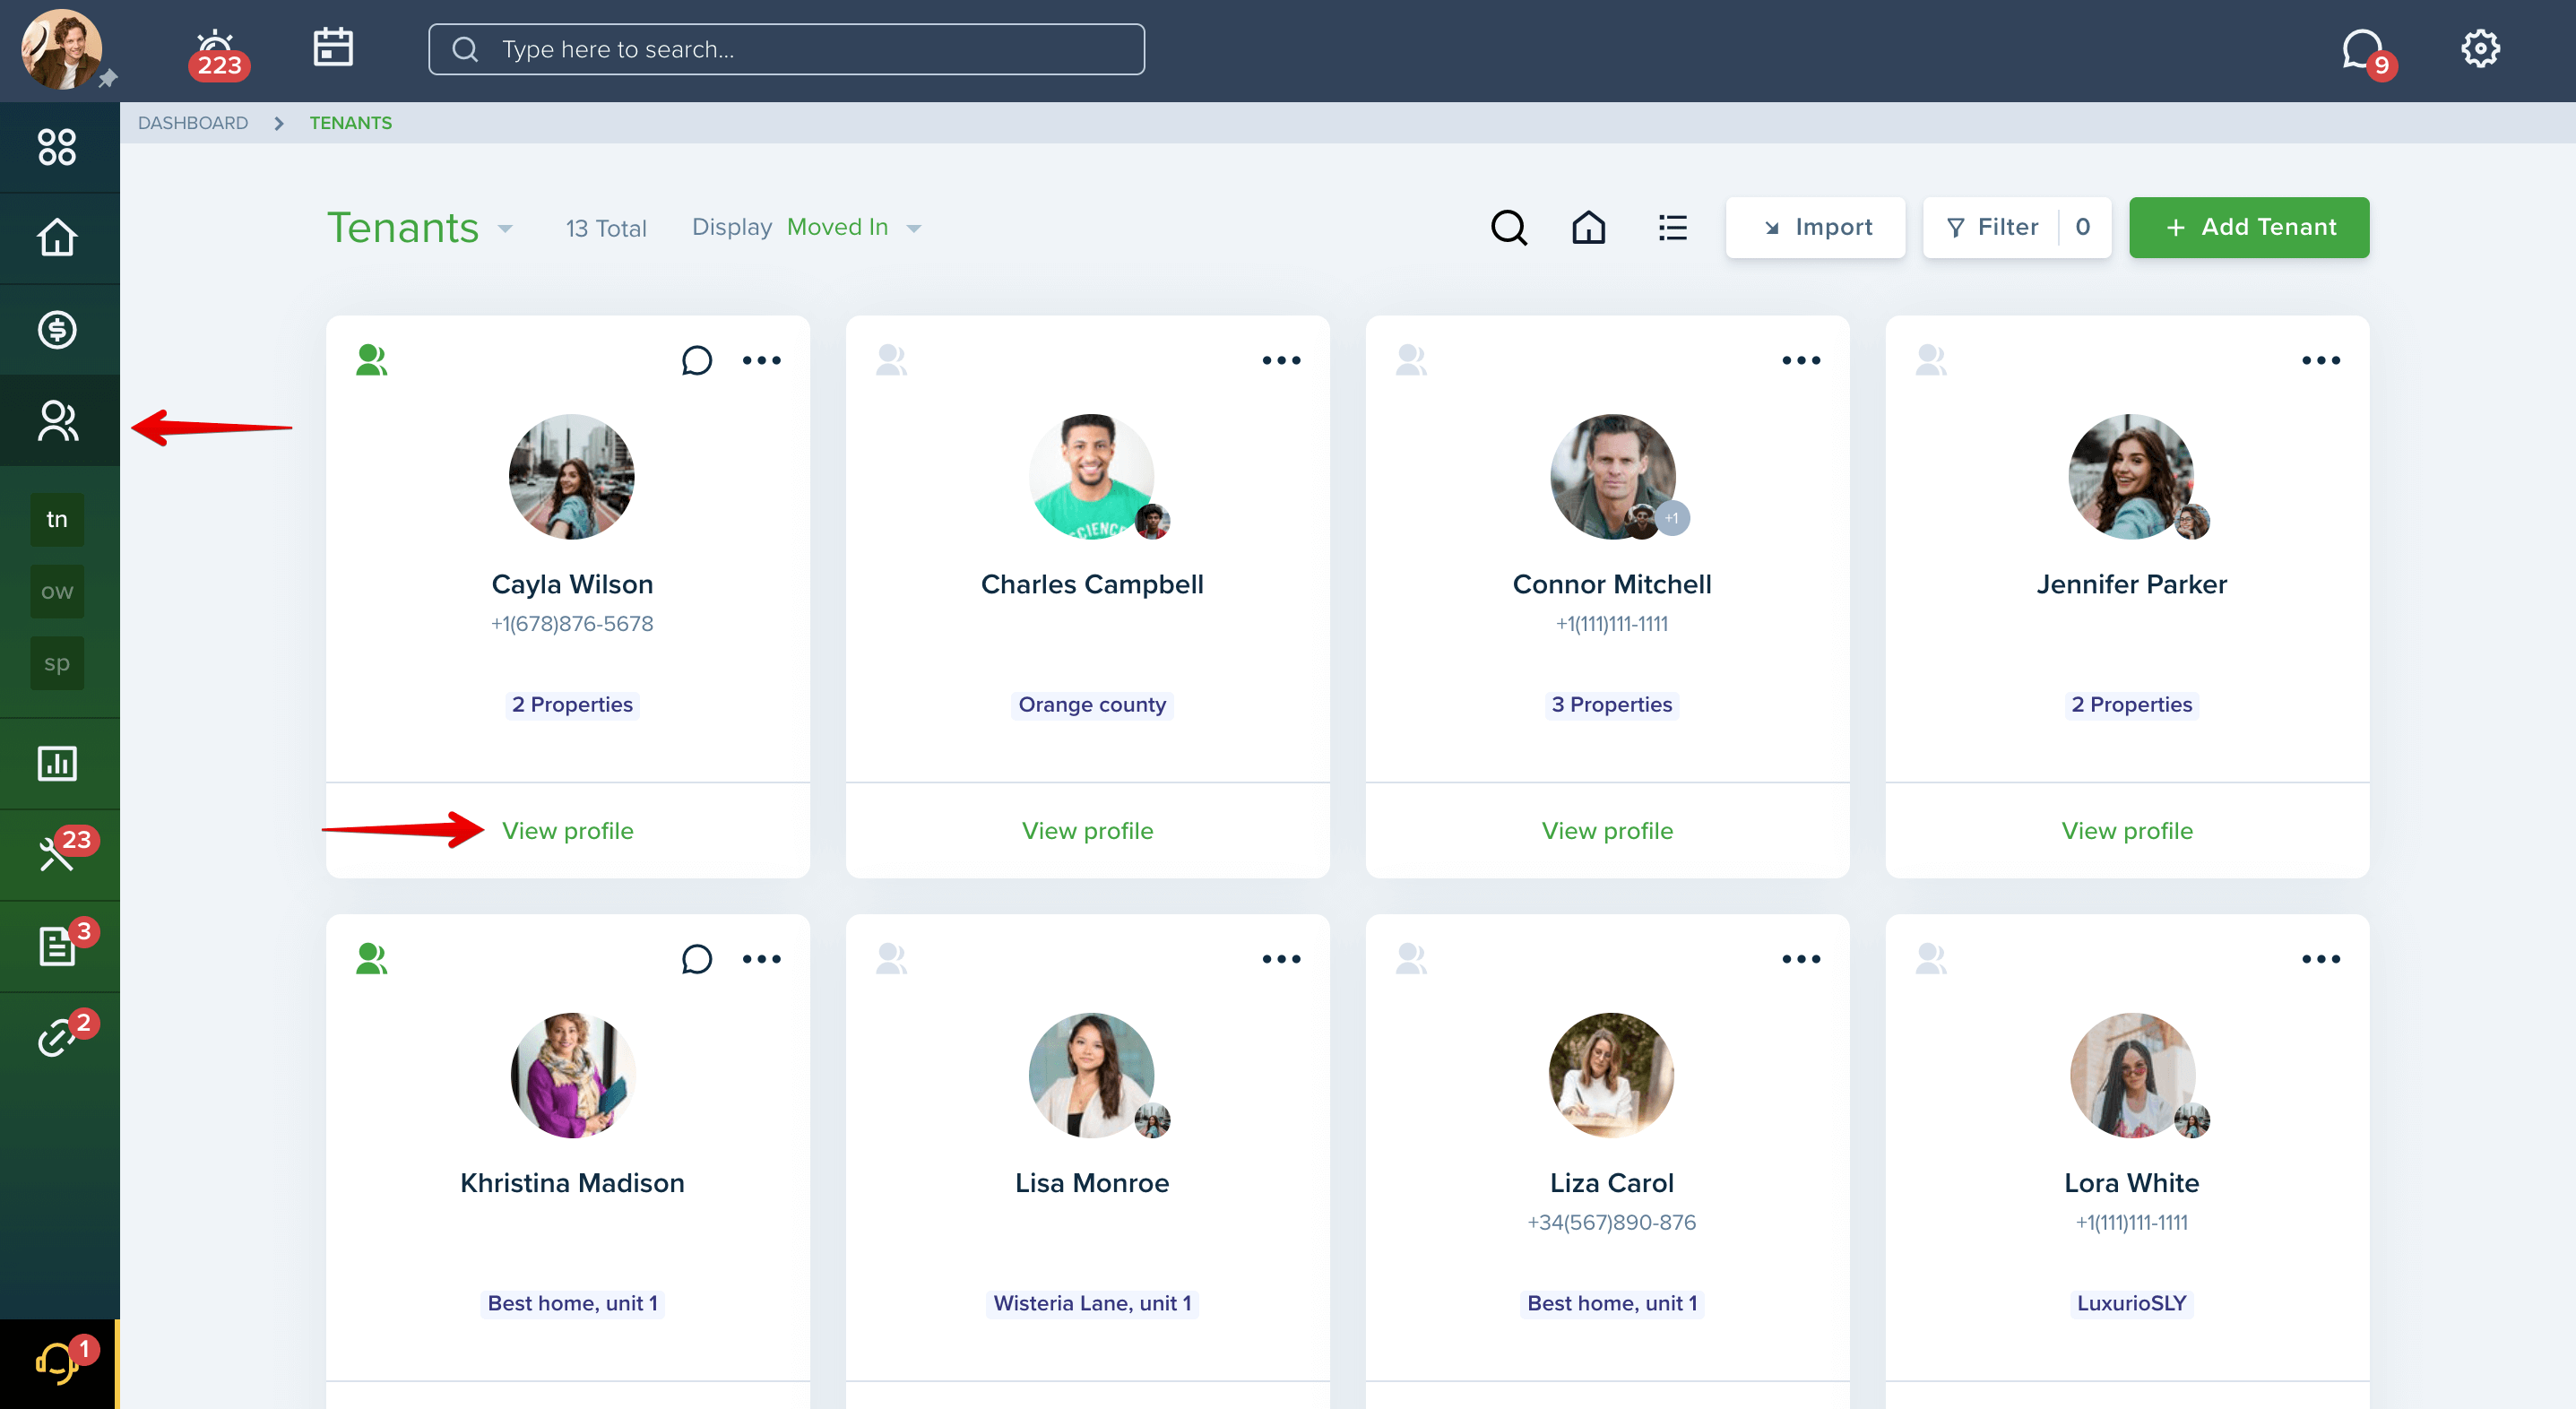Open the Accounting dollar icon in sidebar
The width and height of the screenshot is (2576, 1409).
coord(57,329)
